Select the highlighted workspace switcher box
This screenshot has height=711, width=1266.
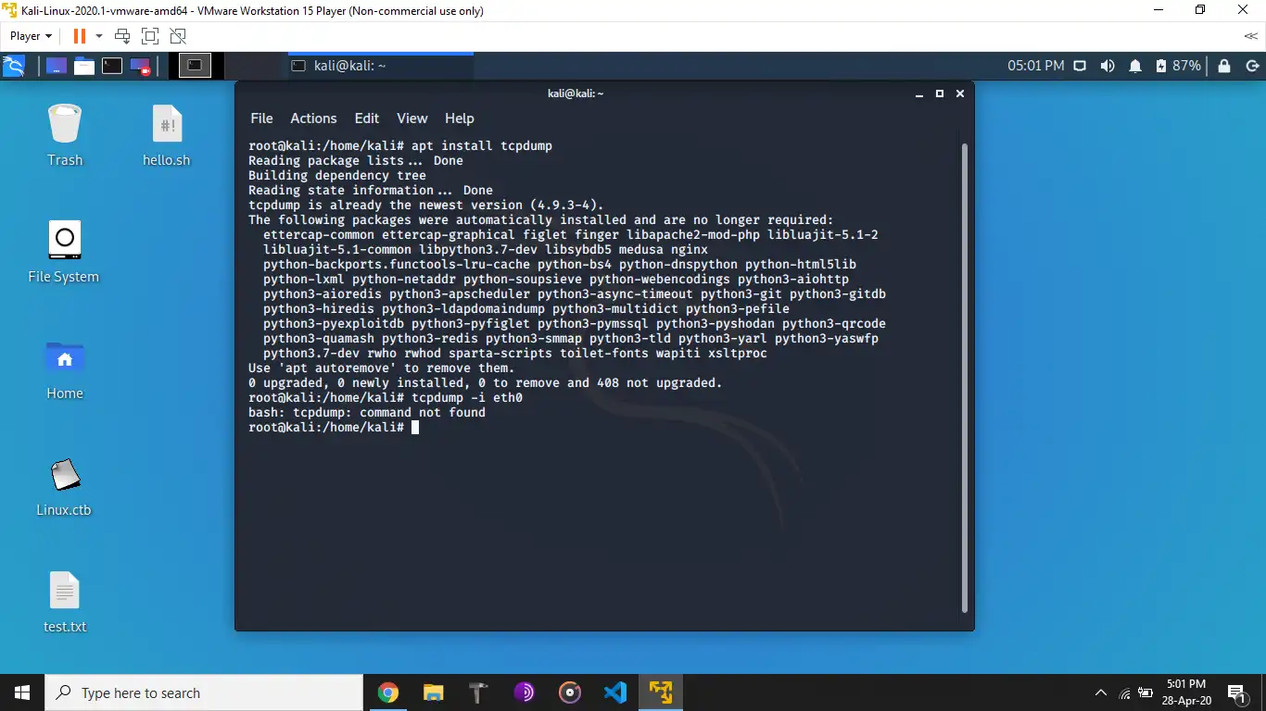tap(195, 66)
